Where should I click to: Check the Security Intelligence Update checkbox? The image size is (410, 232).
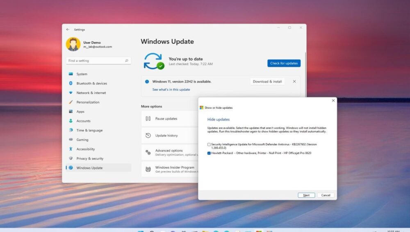point(209,145)
